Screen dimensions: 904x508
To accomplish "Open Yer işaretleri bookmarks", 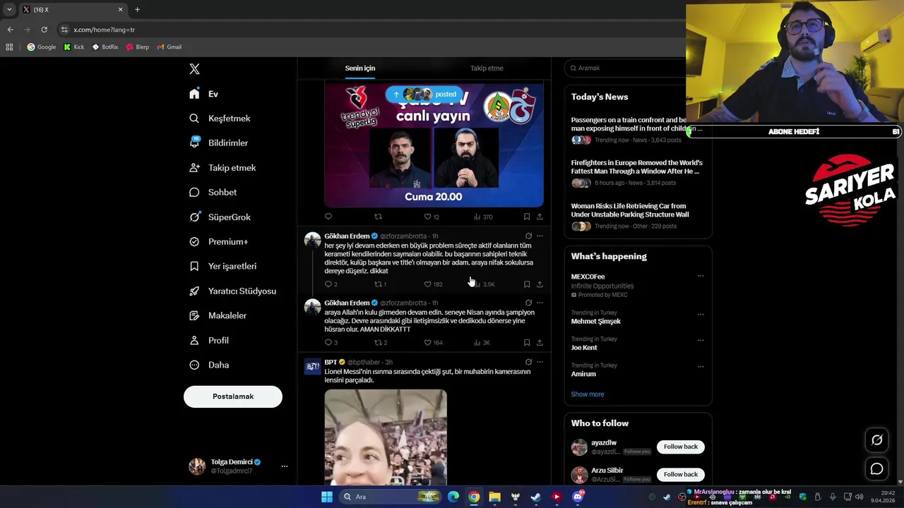I will click(222, 266).
